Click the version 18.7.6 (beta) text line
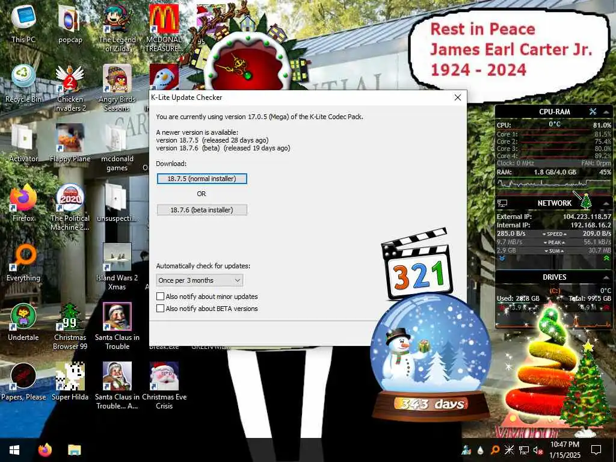 click(x=223, y=148)
